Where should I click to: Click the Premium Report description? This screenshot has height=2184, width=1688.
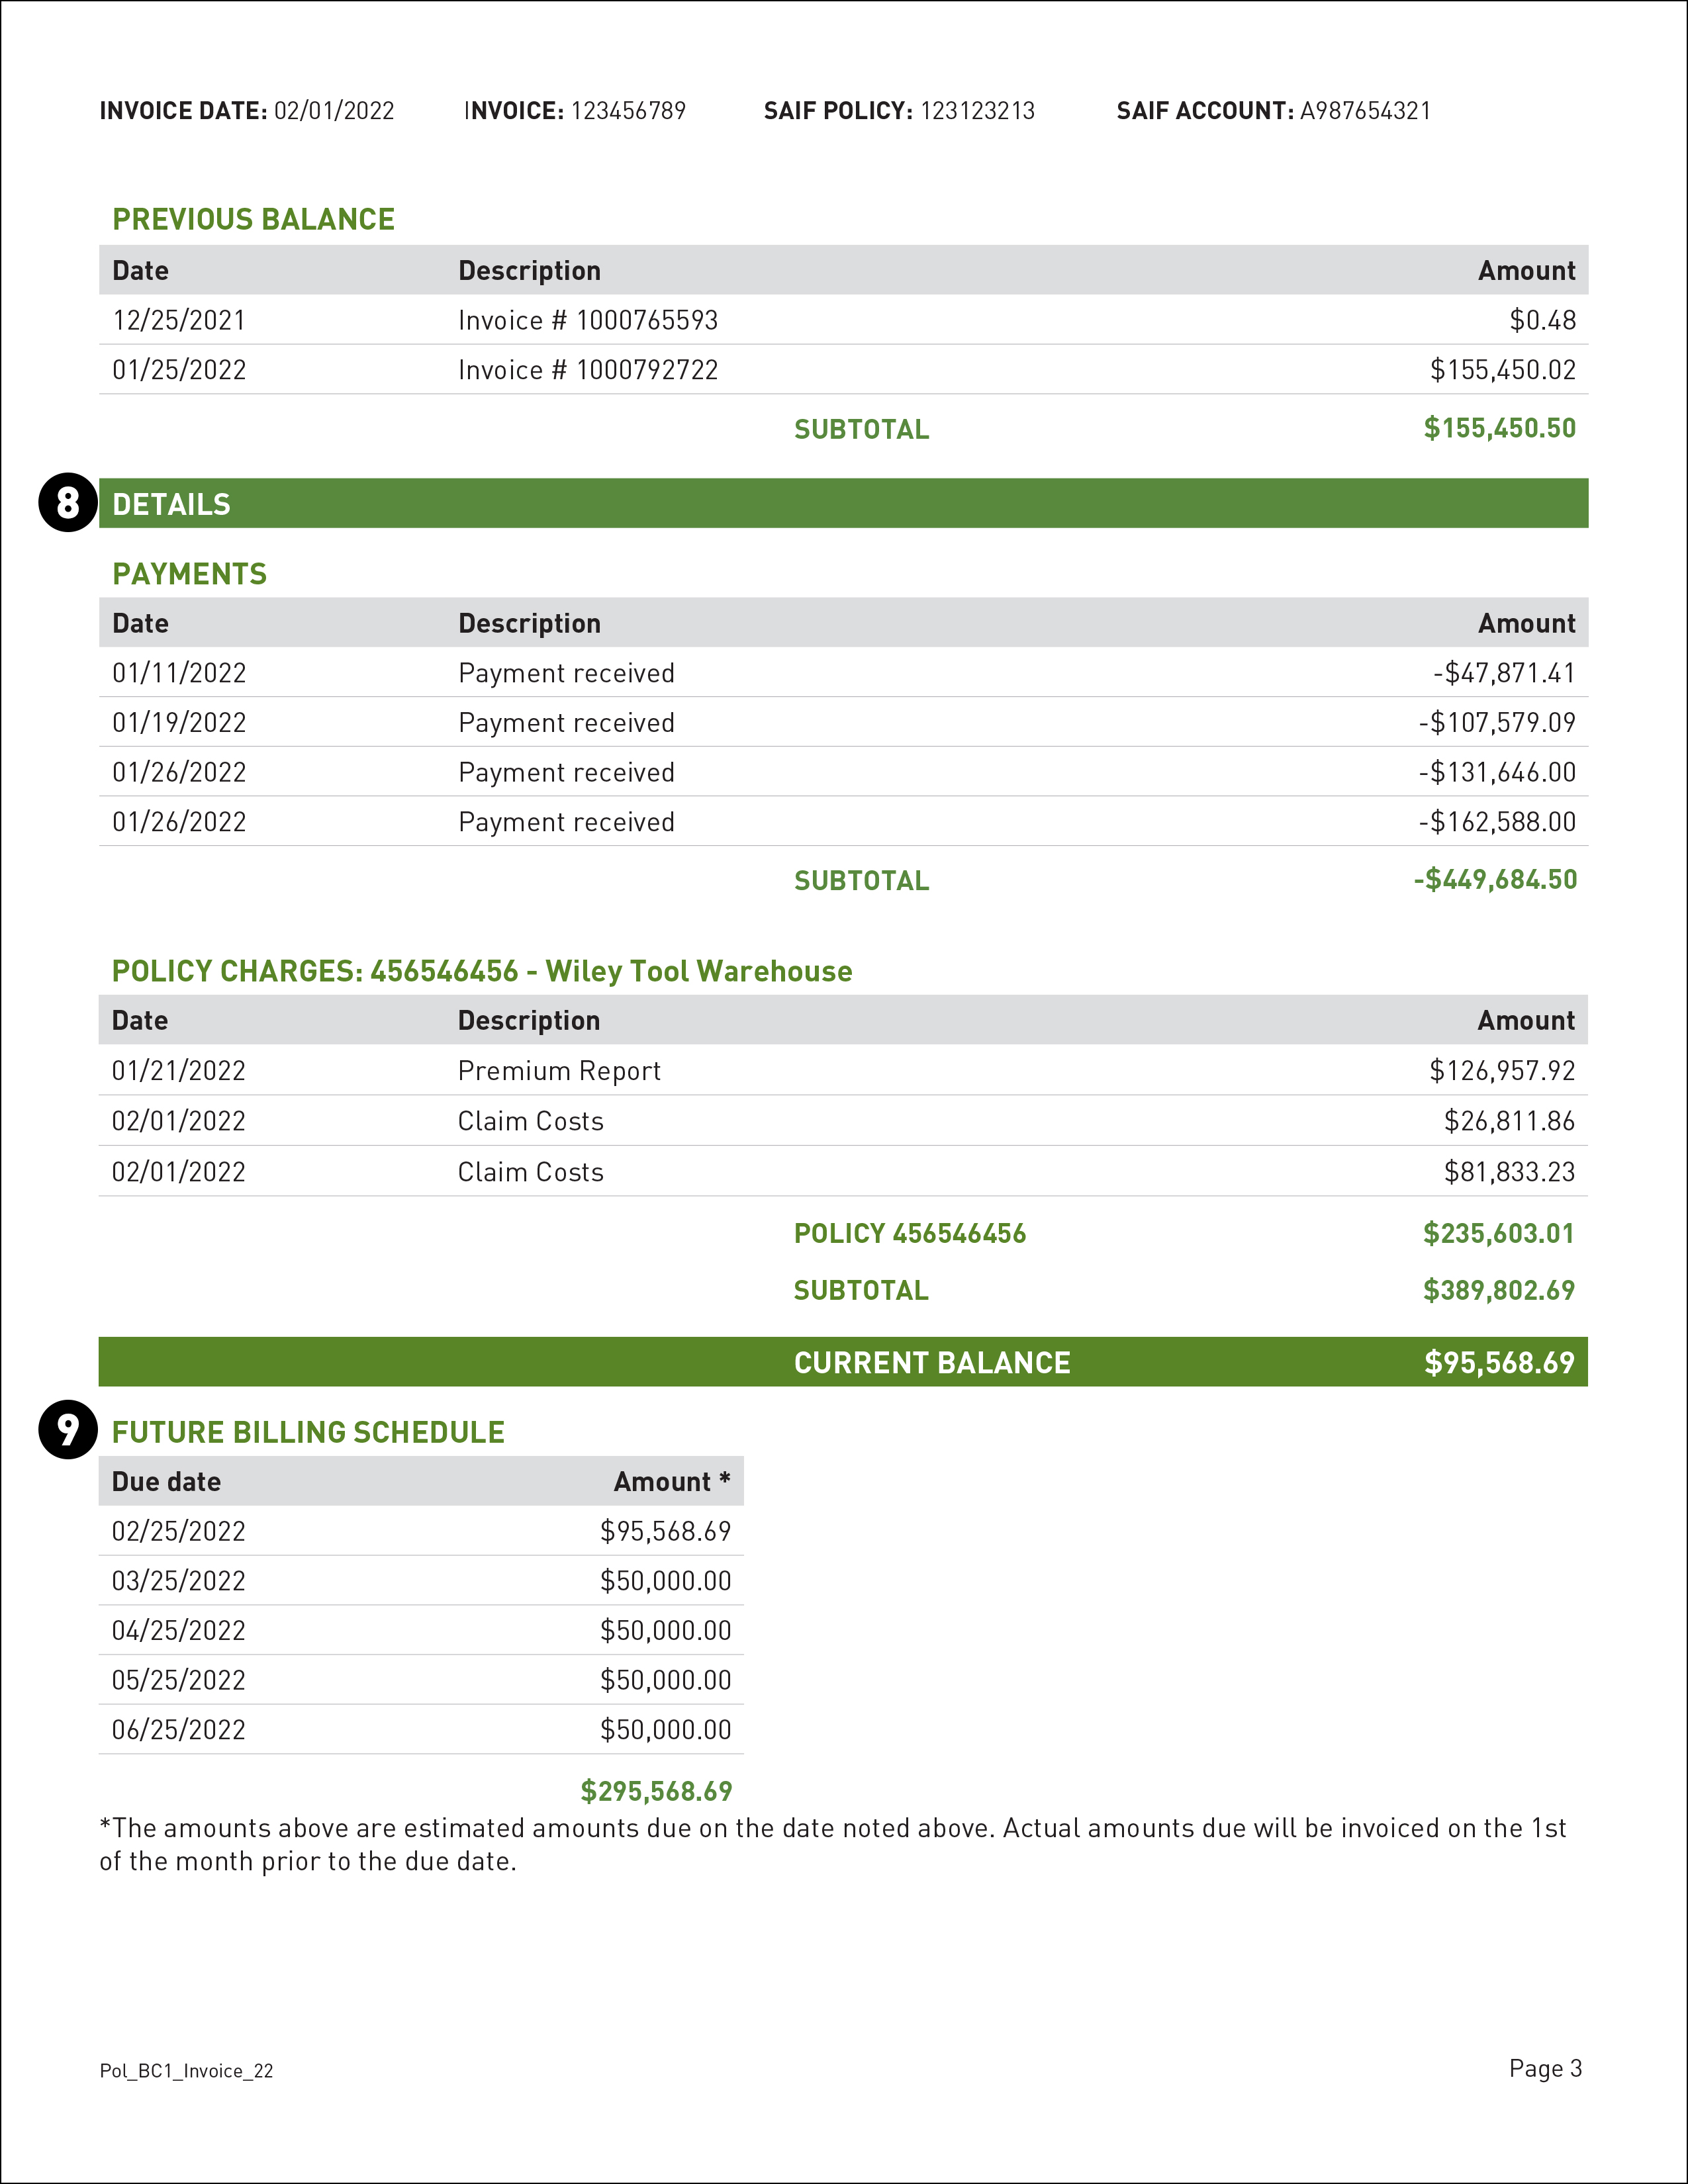coord(559,1071)
